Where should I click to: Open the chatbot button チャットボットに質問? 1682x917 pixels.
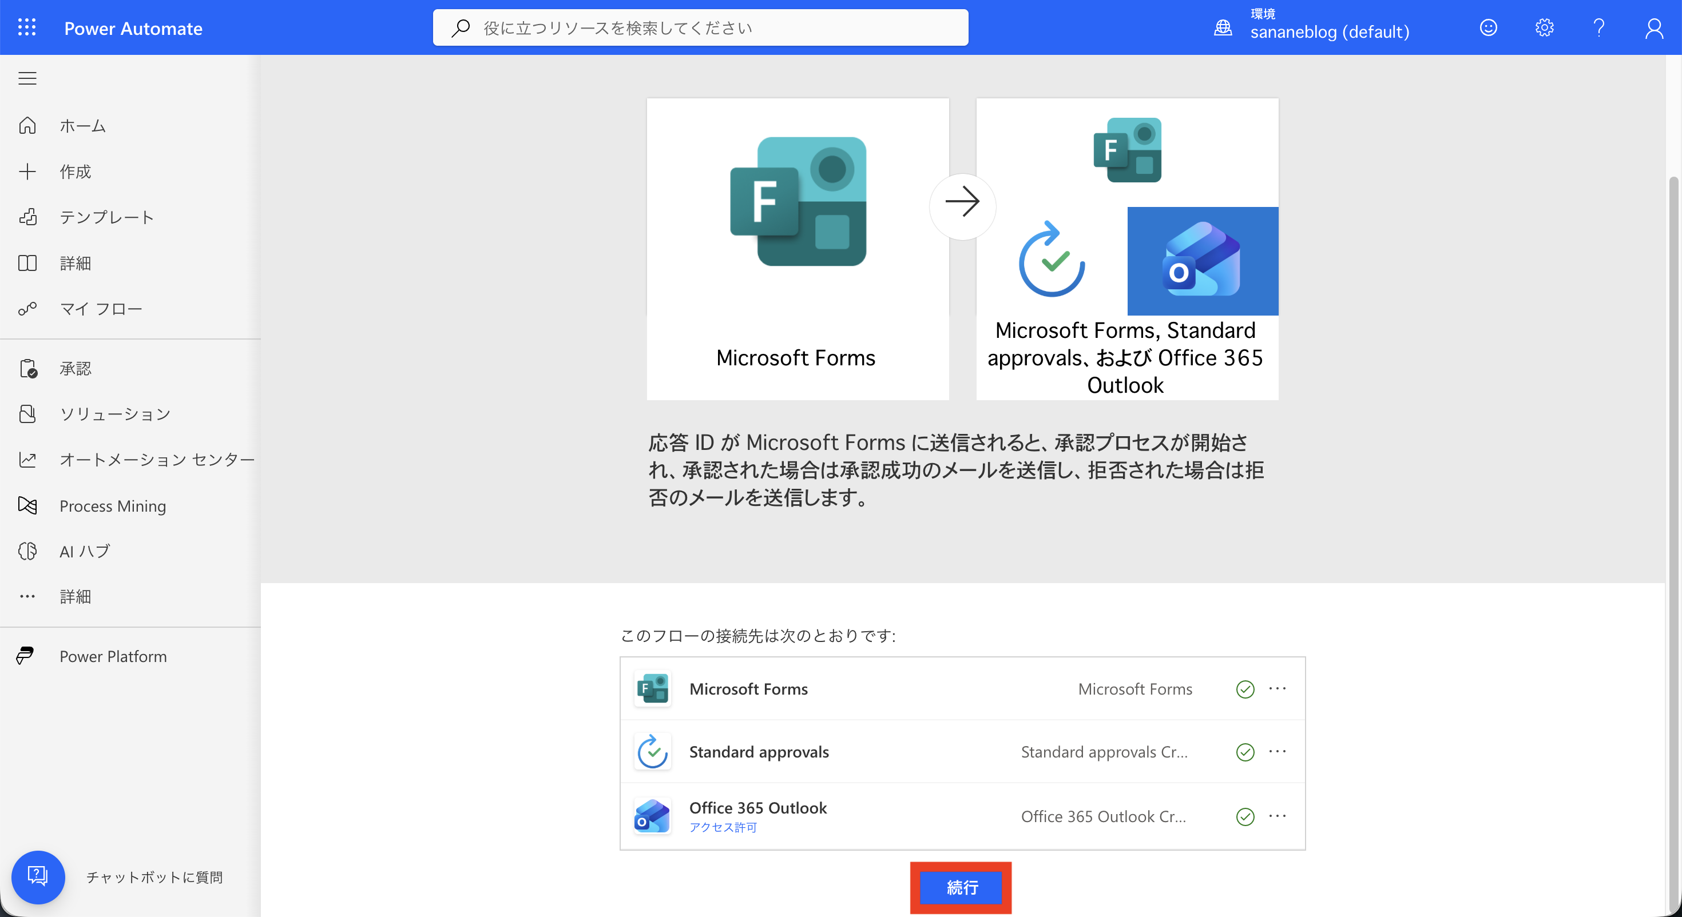point(38,876)
